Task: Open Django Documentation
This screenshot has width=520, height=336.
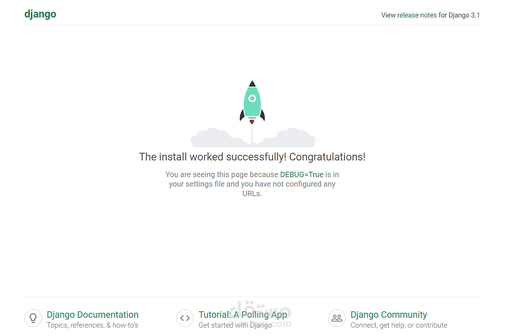Action: (92, 314)
